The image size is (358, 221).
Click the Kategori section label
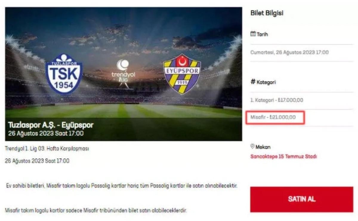[266, 82]
